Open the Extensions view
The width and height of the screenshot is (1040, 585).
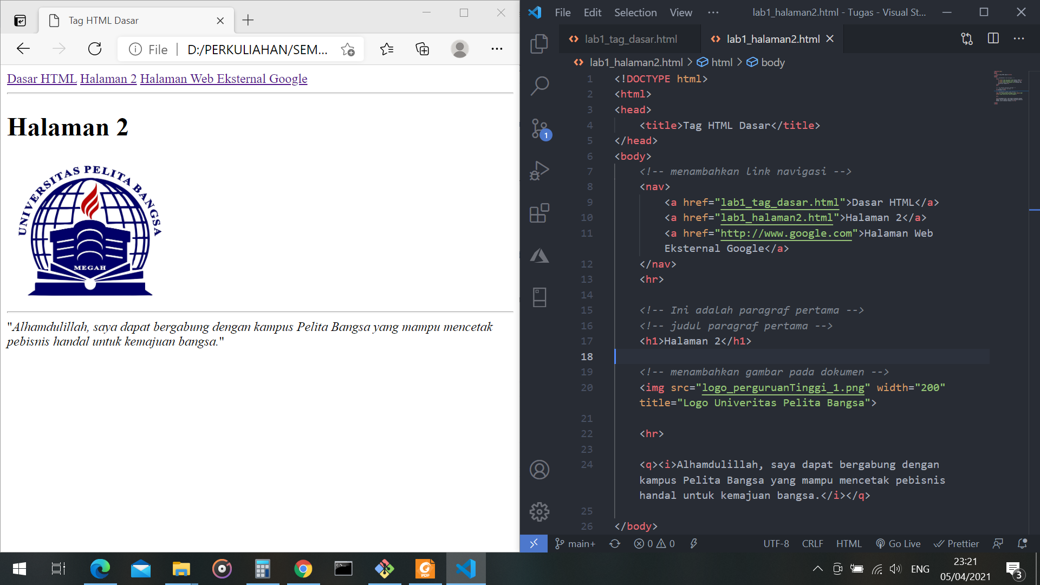(x=539, y=213)
